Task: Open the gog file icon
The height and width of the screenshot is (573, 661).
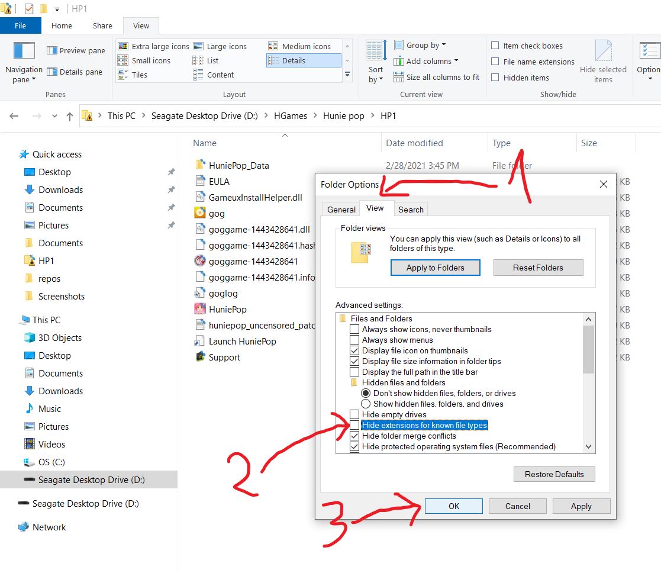Action: pyautogui.click(x=199, y=213)
